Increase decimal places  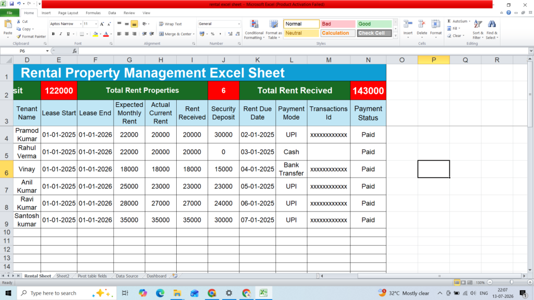pos(230,34)
